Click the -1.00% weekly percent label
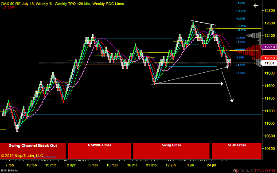Screen dimensions: 277x173 tap(241, 42)
